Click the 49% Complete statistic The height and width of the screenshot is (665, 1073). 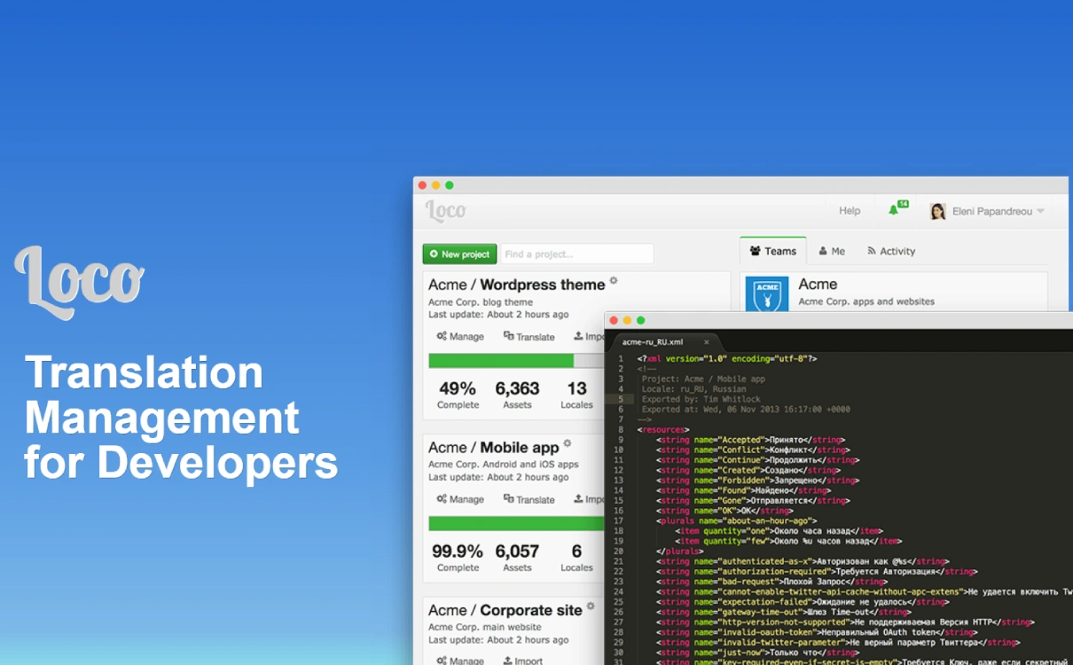tap(458, 395)
